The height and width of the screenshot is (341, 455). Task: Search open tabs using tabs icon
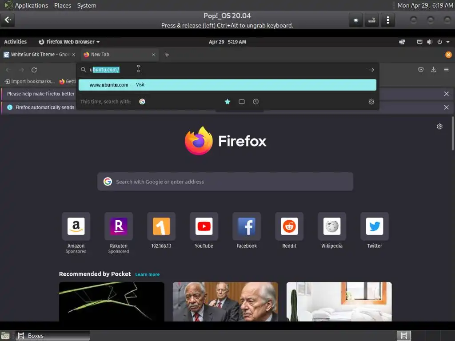point(242,102)
